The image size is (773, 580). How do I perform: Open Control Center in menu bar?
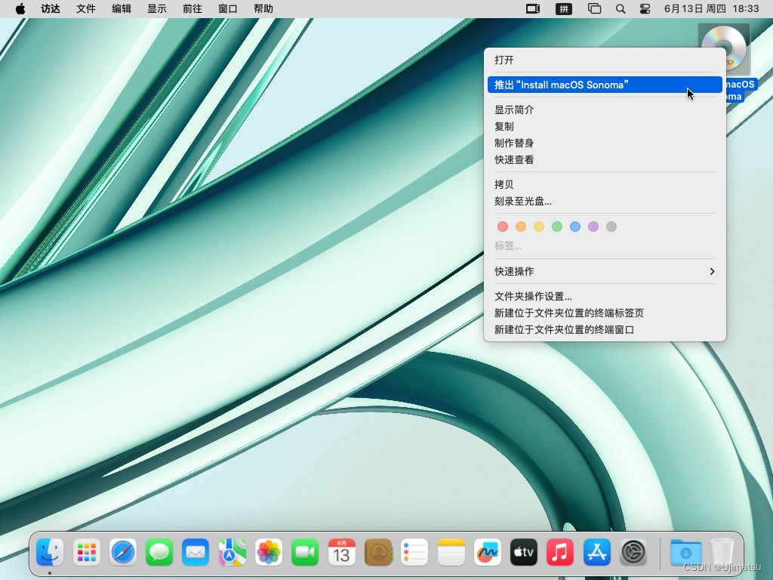pos(645,9)
